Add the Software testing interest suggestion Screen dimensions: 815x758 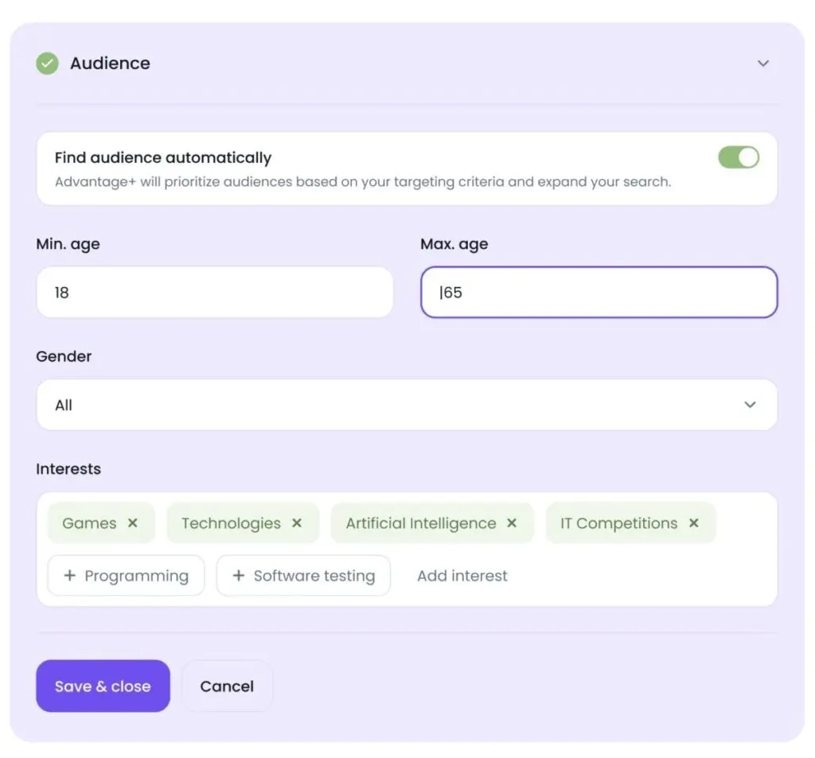(303, 575)
